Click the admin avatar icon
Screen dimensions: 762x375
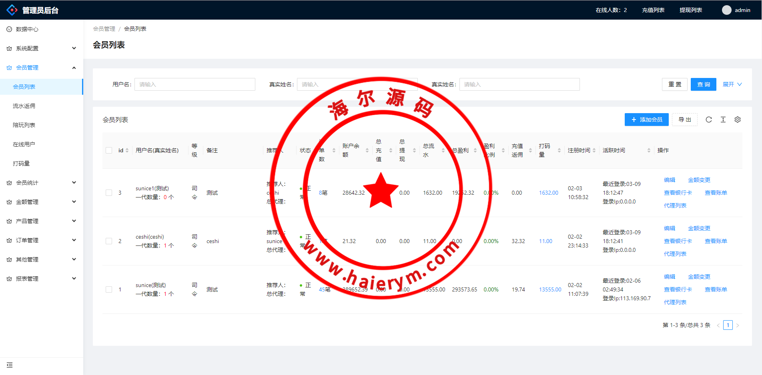click(x=726, y=10)
